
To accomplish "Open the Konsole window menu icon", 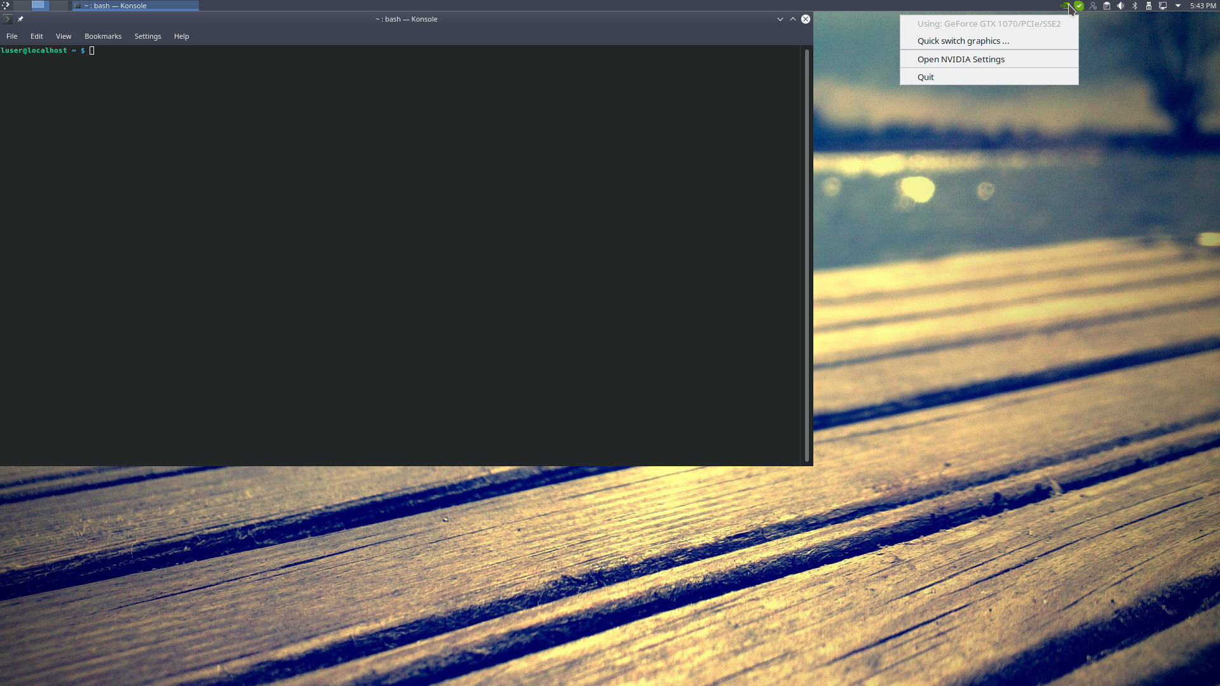I will pos(8,19).
